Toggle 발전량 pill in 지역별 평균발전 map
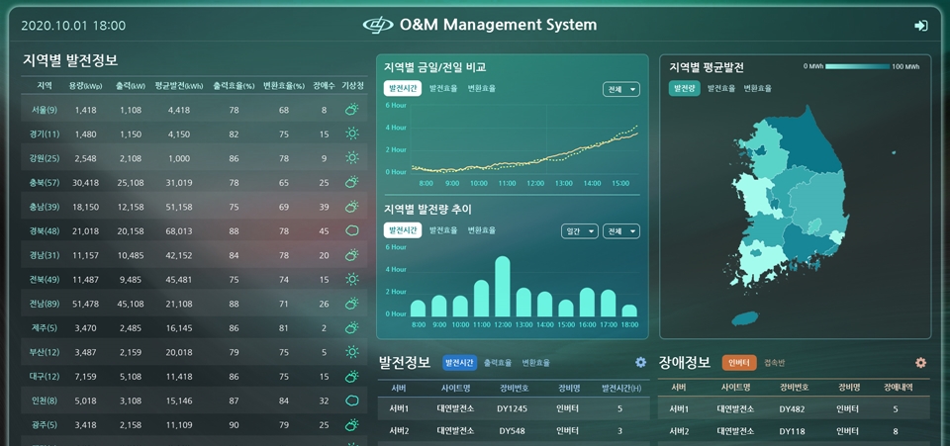 [684, 89]
